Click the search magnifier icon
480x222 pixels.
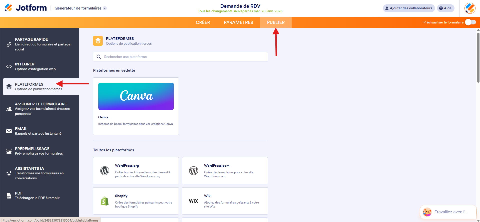click(99, 57)
